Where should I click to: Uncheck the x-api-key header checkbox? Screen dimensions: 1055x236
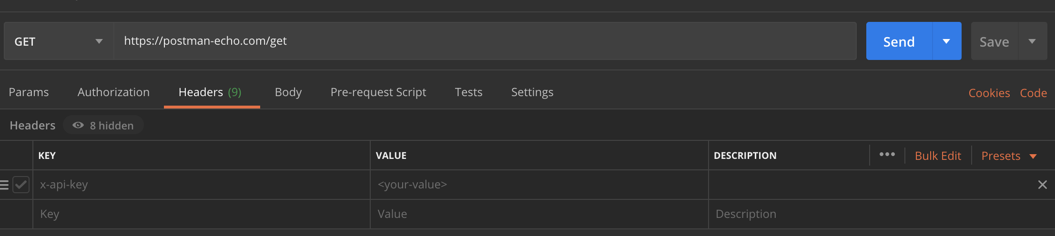pyautogui.click(x=21, y=185)
